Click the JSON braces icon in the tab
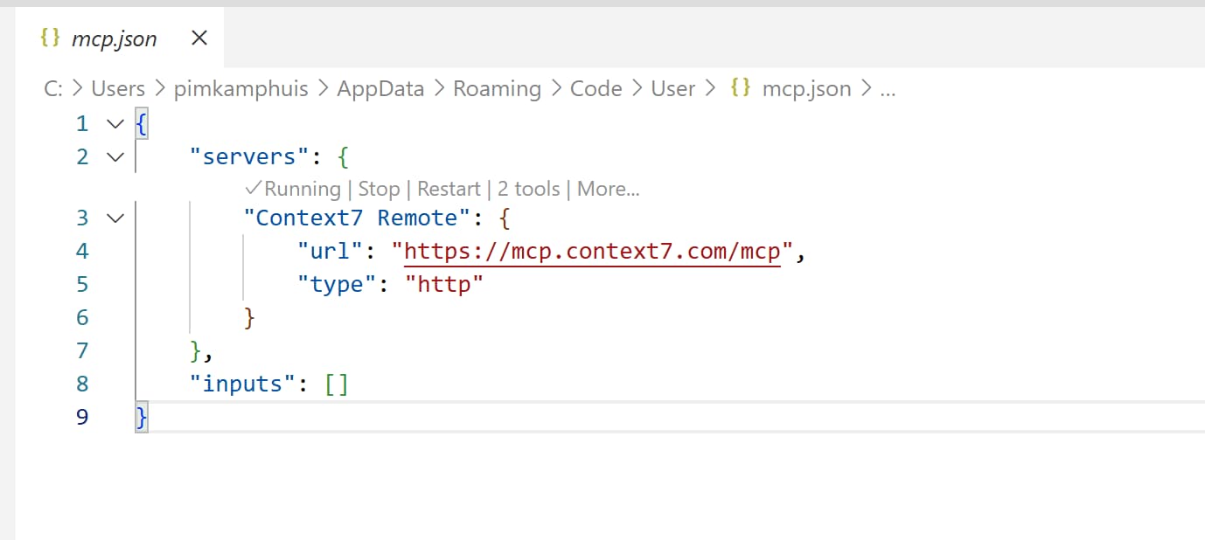 (51, 38)
